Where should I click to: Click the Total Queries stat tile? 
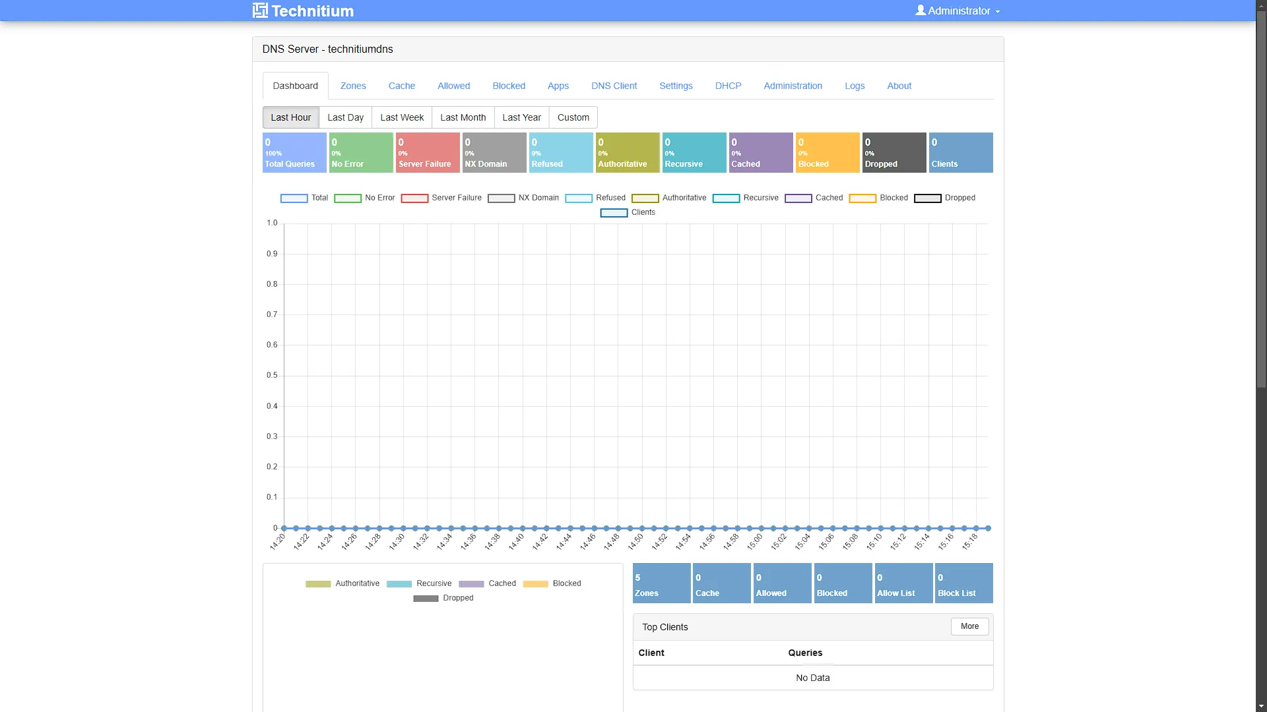tap(294, 152)
